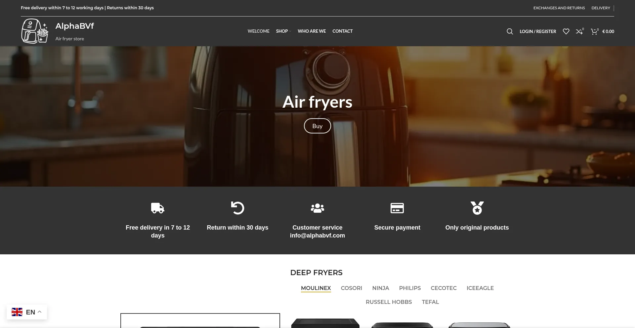Click the secure payment card icon

click(397, 208)
